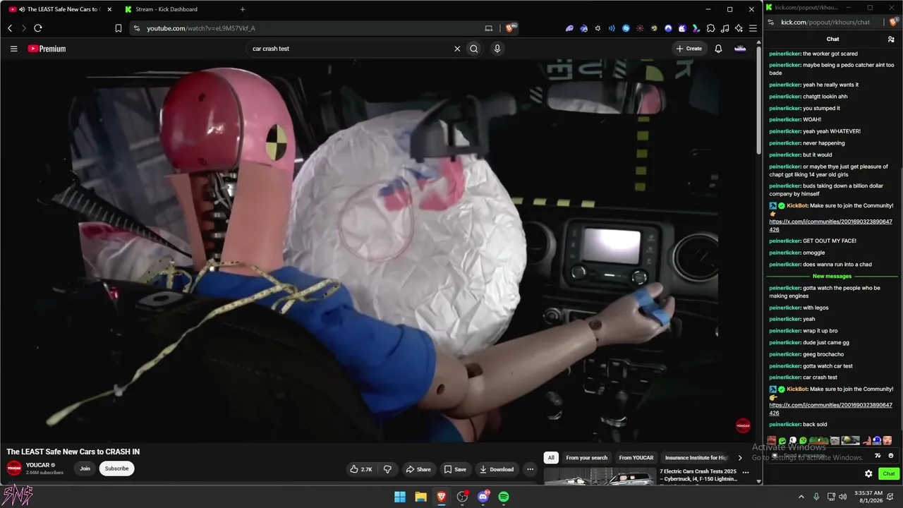Click the picture-in-picture icon in address bar
The height and width of the screenshot is (508, 903).
tap(489, 28)
